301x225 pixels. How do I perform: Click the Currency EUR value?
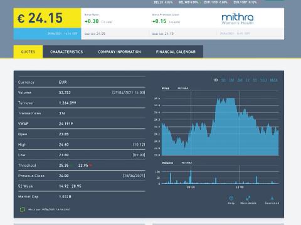tap(63, 82)
